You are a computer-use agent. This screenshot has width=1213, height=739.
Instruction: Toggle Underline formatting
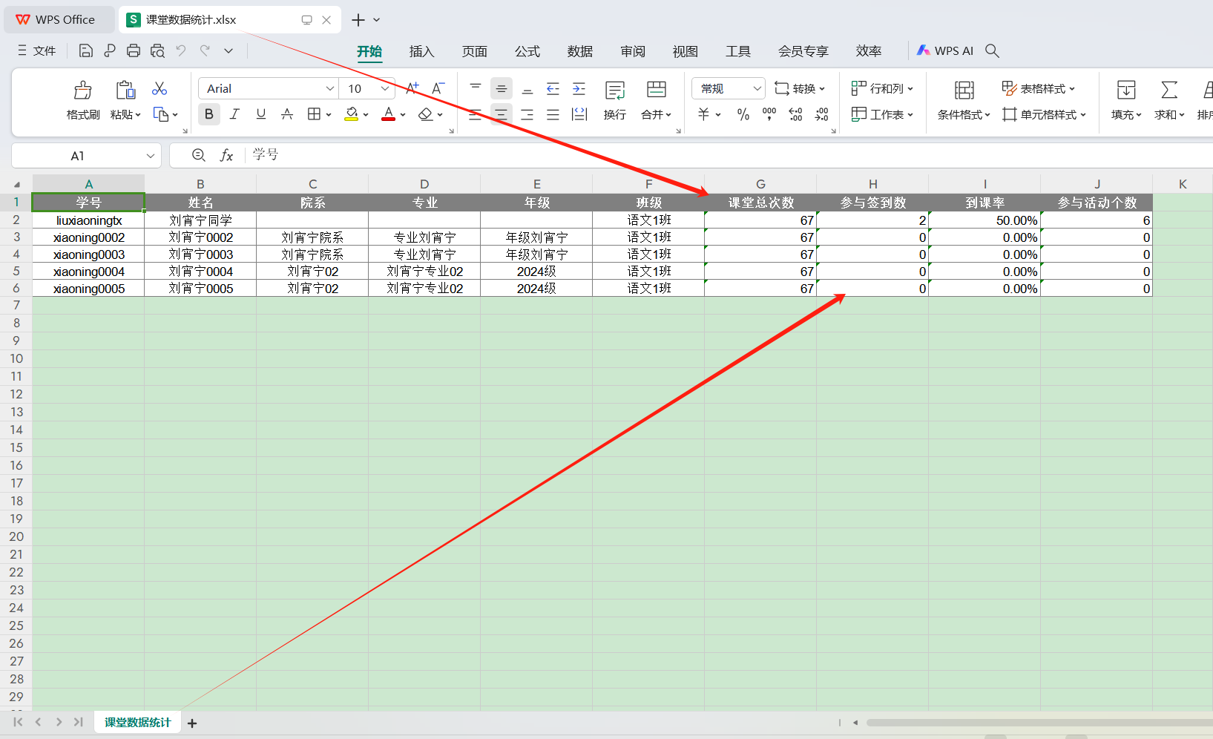point(260,114)
